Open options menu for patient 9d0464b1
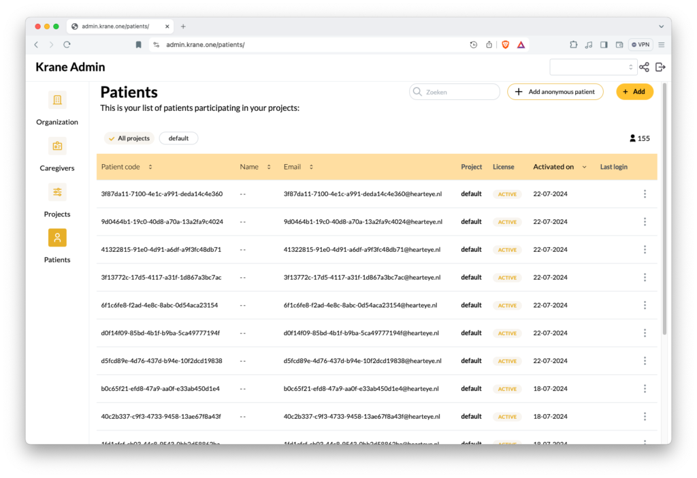The width and height of the screenshot is (697, 478). 645,222
